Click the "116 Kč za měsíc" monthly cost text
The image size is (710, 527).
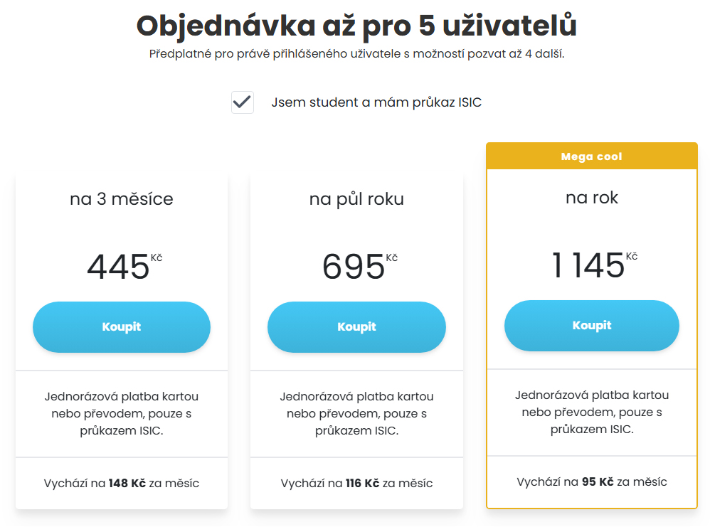356,484
